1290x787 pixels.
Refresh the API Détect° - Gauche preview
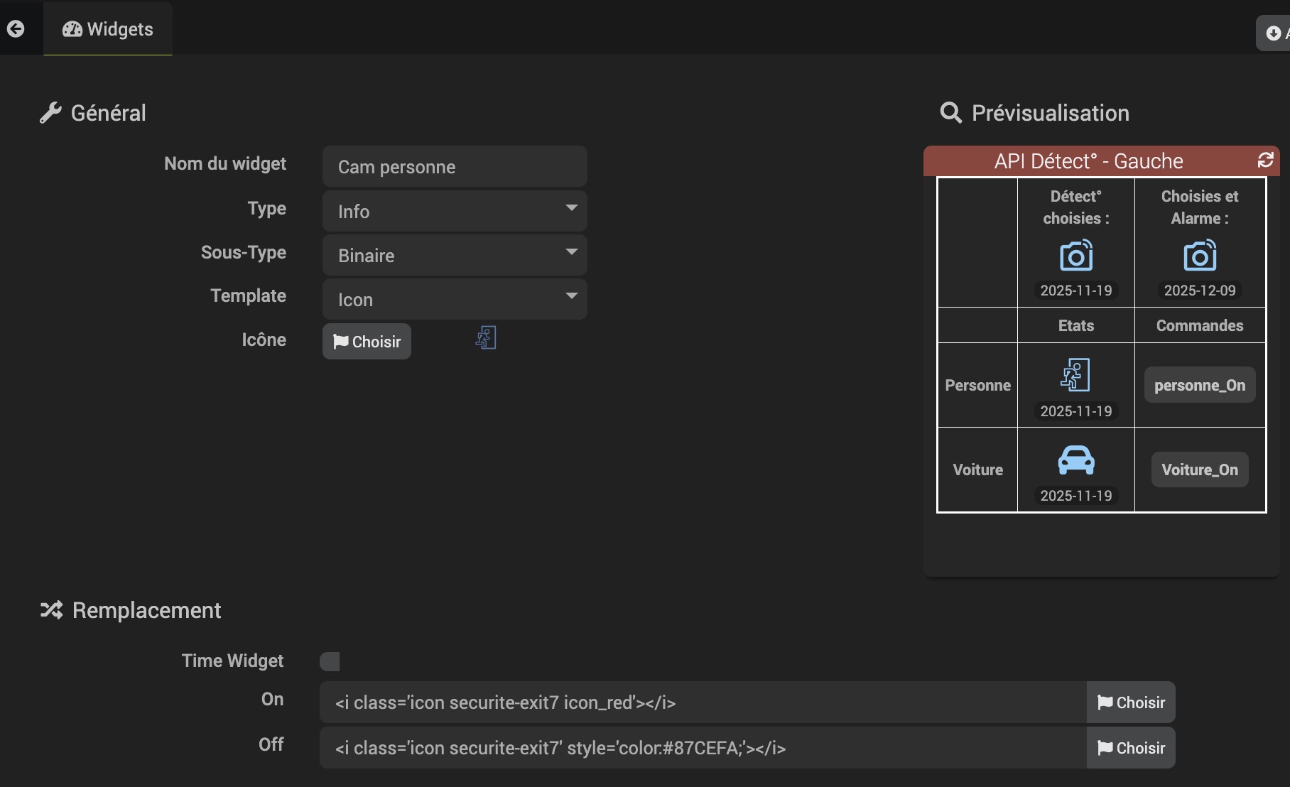coord(1265,160)
